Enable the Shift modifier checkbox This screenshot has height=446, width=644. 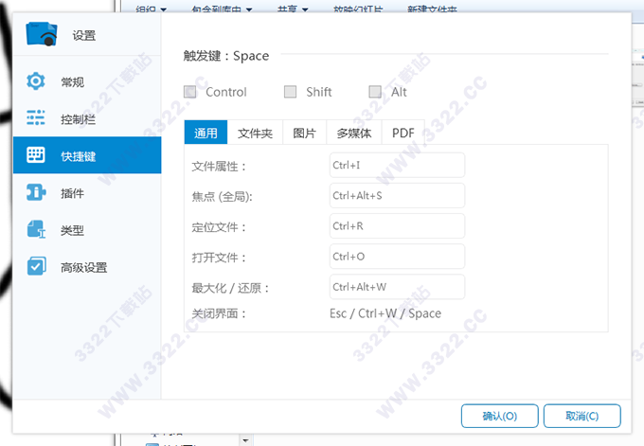click(x=291, y=92)
